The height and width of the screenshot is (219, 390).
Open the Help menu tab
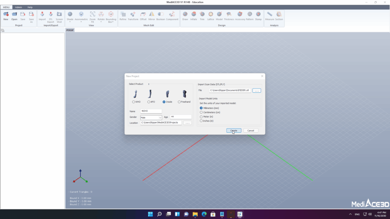(x=30, y=7)
